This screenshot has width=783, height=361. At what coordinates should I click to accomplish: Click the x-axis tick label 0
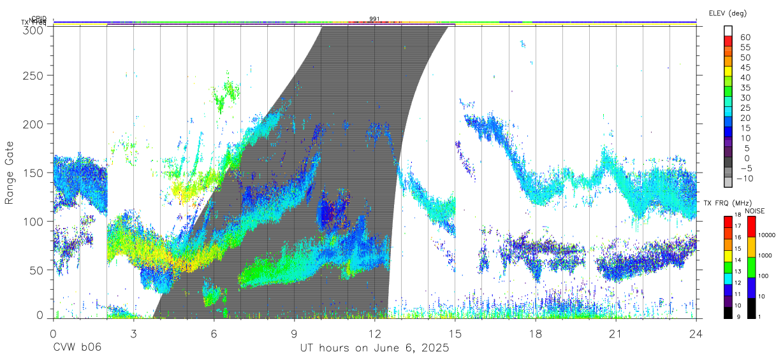click(x=53, y=333)
